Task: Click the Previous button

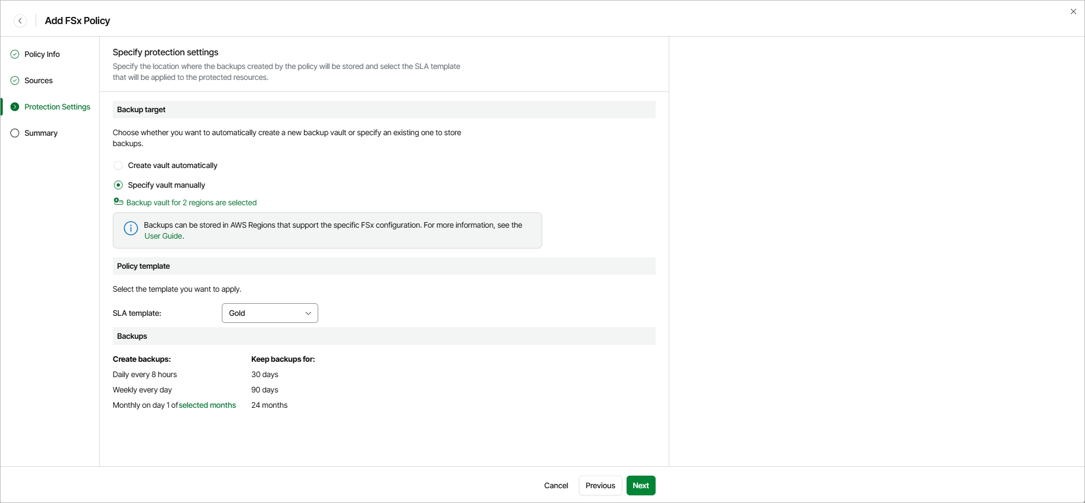Action: (600, 485)
